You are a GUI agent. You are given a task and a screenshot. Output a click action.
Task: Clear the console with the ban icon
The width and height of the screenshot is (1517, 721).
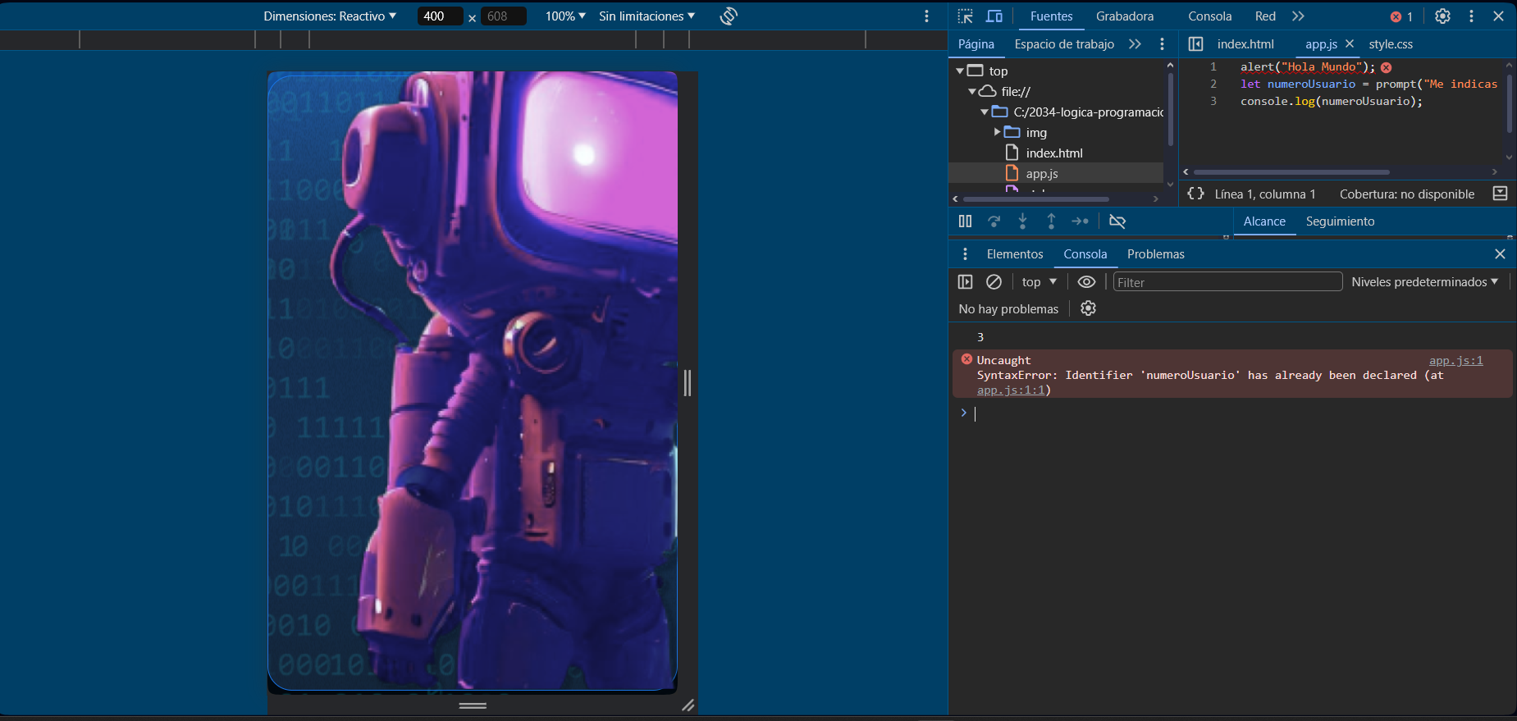[994, 282]
